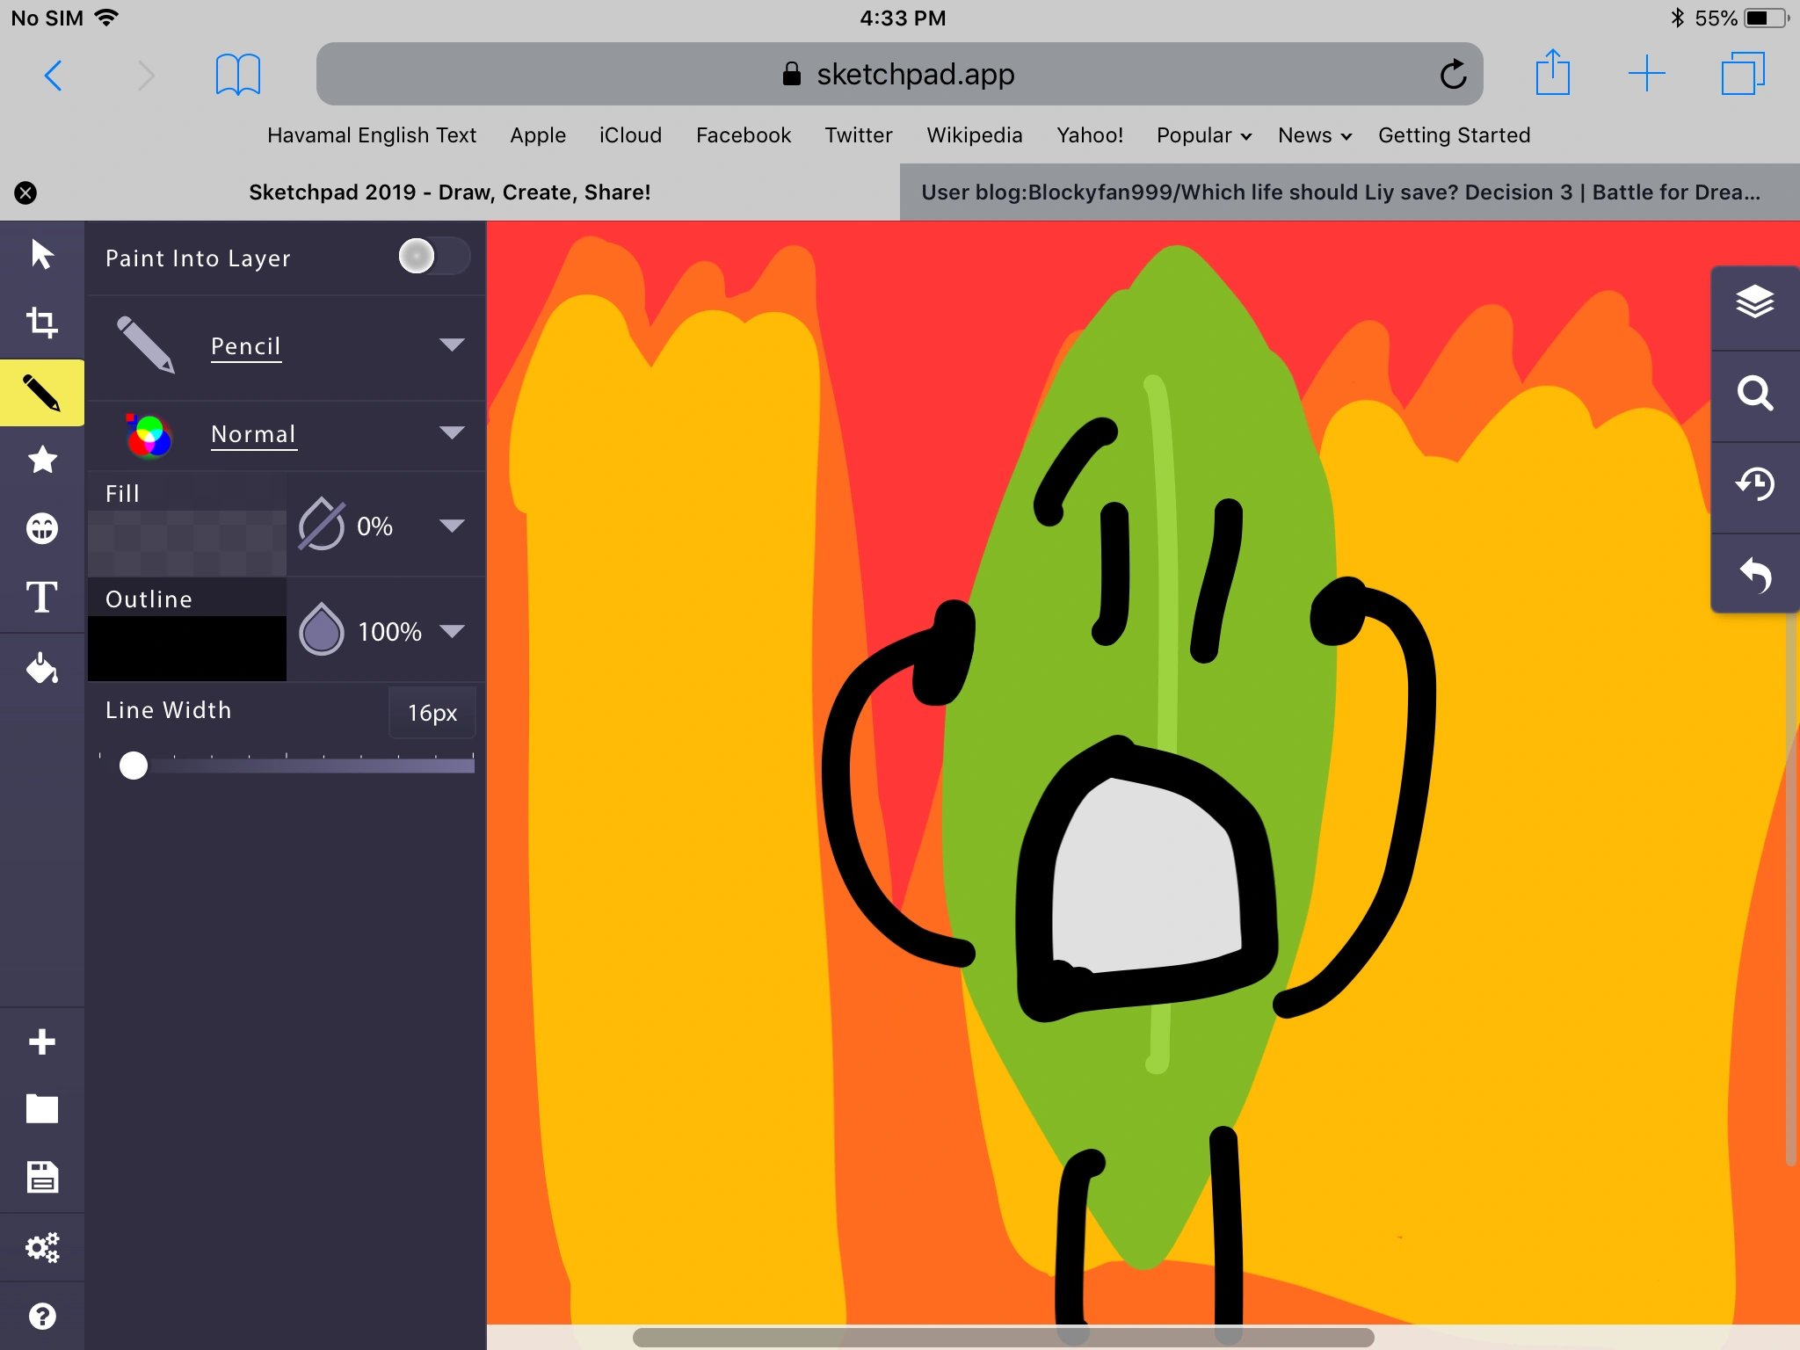Image resolution: width=1800 pixels, height=1350 pixels.
Task: Switch to the User blog Blockyfan999 tab
Action: (1339, 192)
